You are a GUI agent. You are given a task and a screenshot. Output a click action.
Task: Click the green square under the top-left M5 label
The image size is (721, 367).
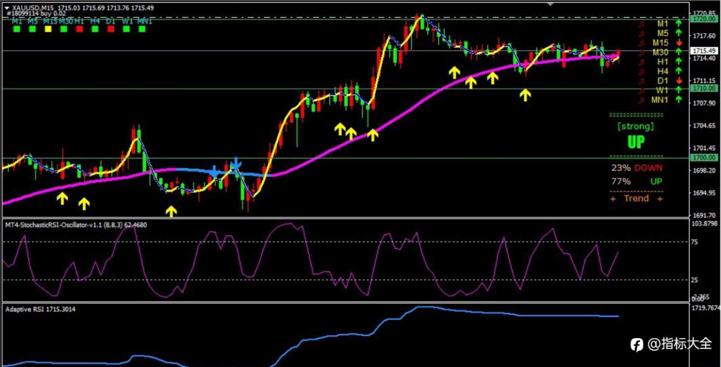click(32, 28)
